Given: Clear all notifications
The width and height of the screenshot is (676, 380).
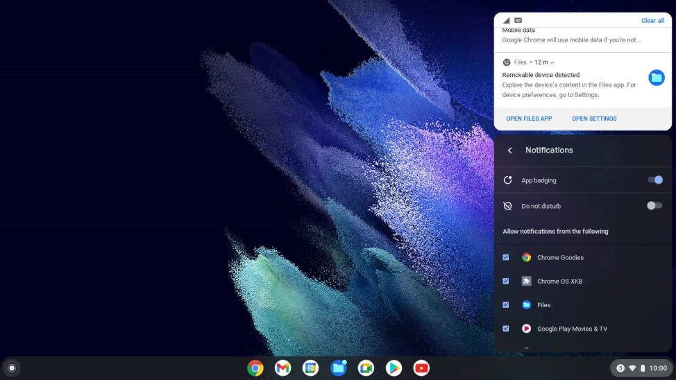Looking at the screenshot, I should [x=652, y=20].
